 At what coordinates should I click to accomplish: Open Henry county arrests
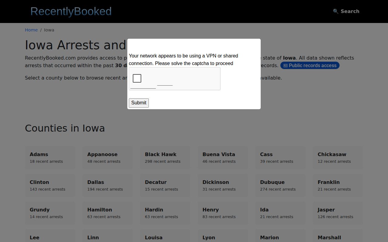(x=223, y=213)
